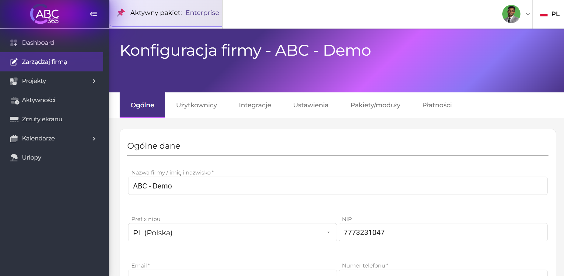Expand the Kalendarze submenu
The image size is (564, 276).
click(94, 138)
